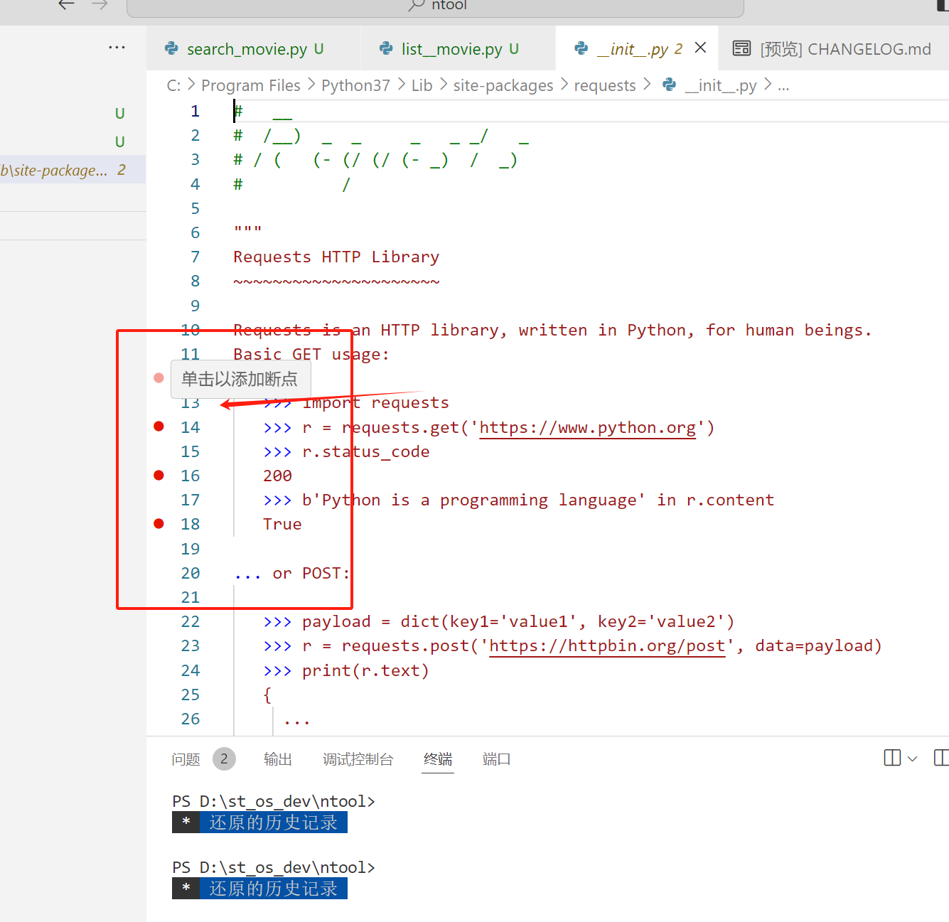Viewport: 949px width, 922px height.
Task: Toggle breakpoint on line 18
Action: [x=159, y=523]
